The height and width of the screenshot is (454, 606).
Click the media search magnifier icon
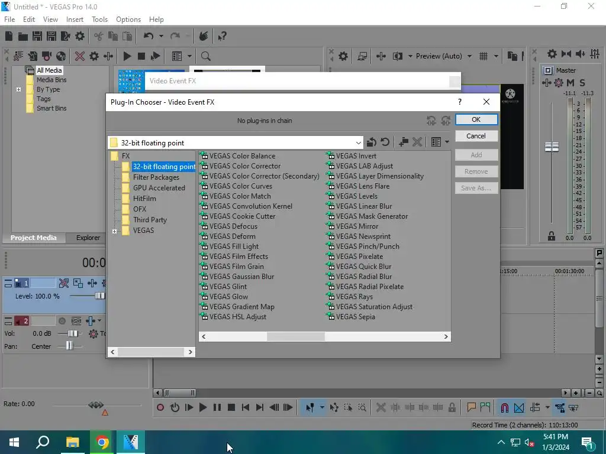[x=205, y=56]
